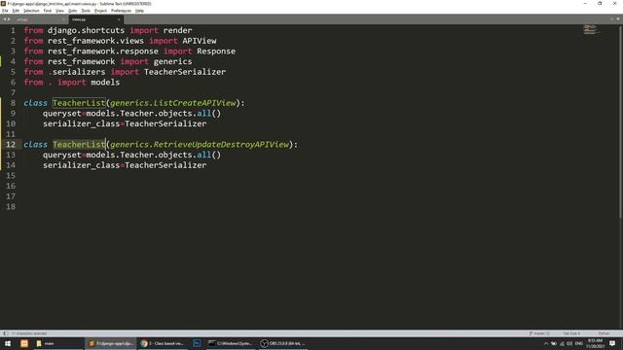The width and height of the screenshot is (623, 350).
Task: Switch to the OBS taskbar window
Action: (x=283, y=343)
